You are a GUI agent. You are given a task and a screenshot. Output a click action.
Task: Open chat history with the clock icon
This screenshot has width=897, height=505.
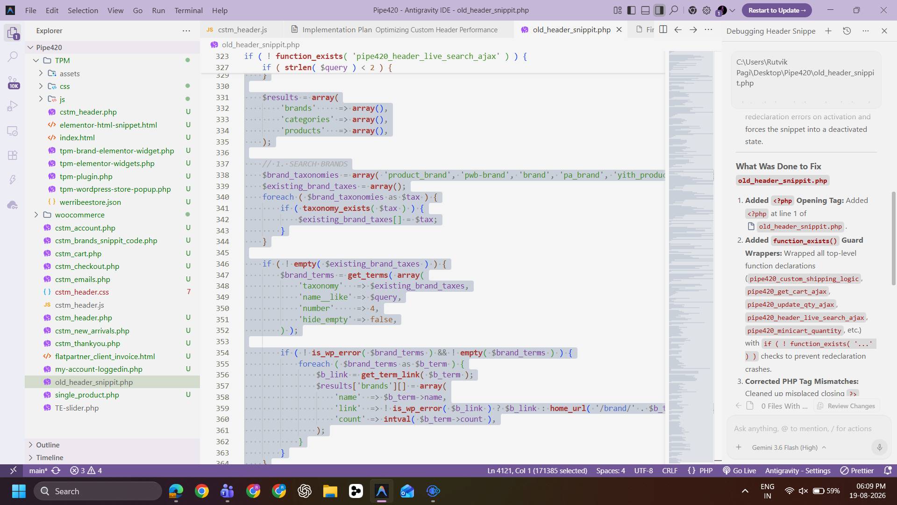pyautogui.click(x=847, y=31)
